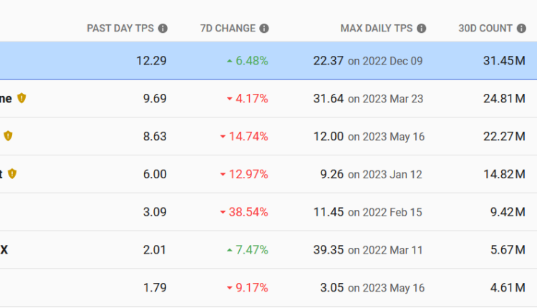The height and width of the screenshot is (308, 537).
Task: Sort table by 7D CHANGE header
Action: click(x=227, y=29)
